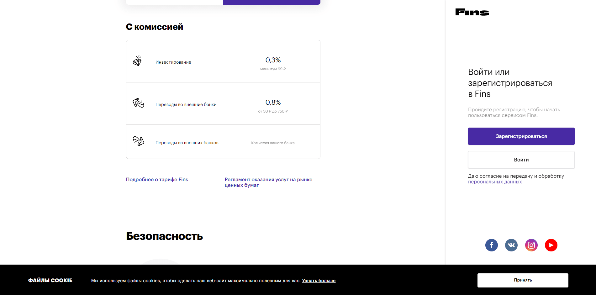The image size is (596, 295).
Task: Click the Зарегистрироваться button
Action: click(521, 136)
